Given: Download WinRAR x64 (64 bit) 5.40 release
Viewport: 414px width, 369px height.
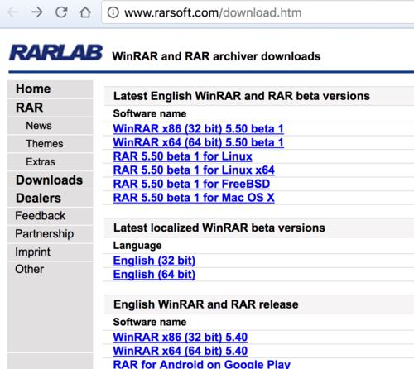Looking at the screenshot, I should coord(181,351).
